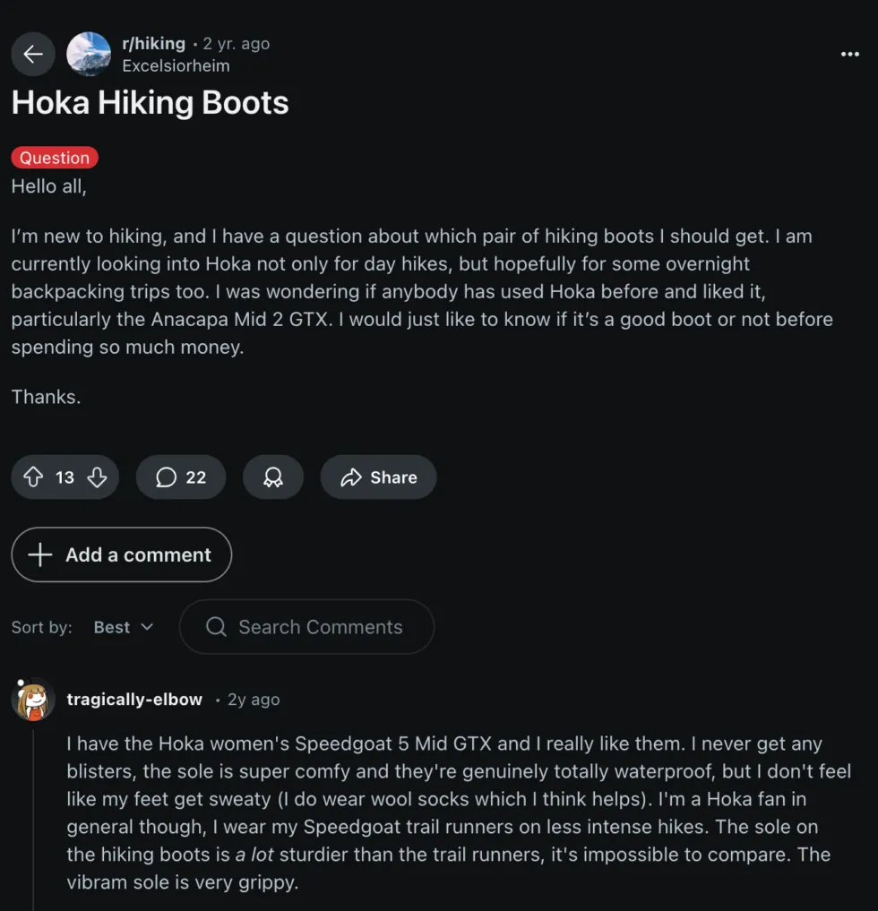Open the search icon in Search Comments

(214, 627)
